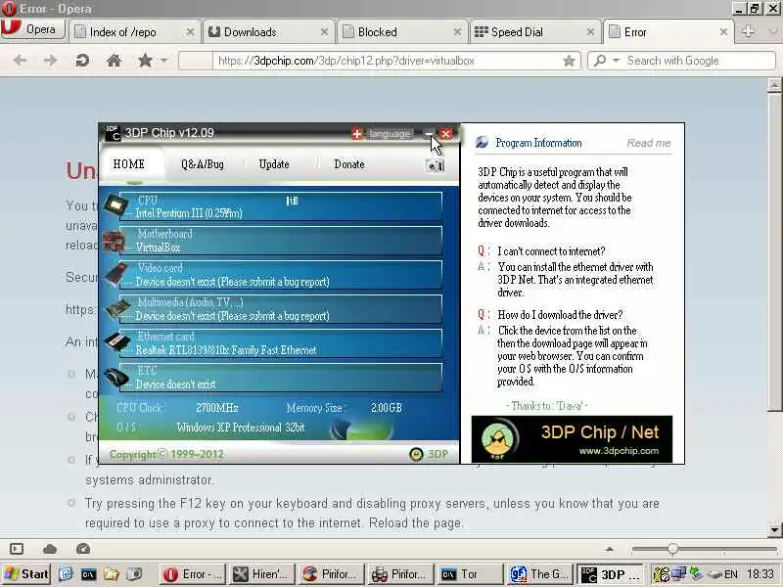Click the ethernet card icon
Viewport: 783px width, 587px height.
[x=117, y=342]
